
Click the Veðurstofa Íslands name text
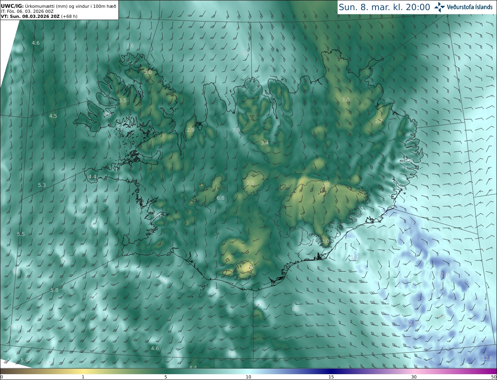point(469,7)
